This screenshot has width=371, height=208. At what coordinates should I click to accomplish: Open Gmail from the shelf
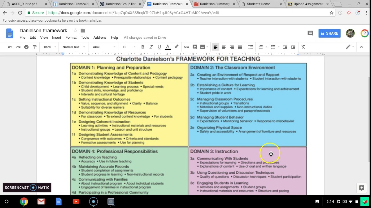tap(41, 202)
